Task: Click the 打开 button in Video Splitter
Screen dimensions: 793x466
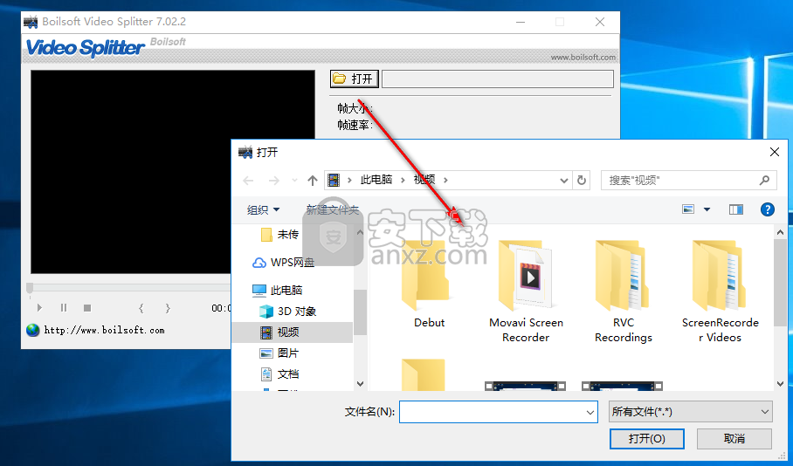Action: 354,79
